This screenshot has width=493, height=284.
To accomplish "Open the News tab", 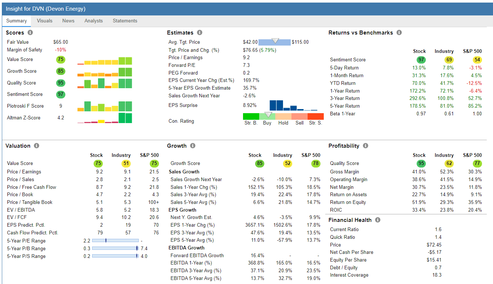I will coord(68,21).
